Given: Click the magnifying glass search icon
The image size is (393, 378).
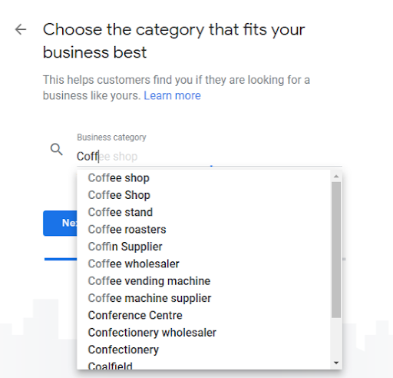Looking at the screenshot, I should pyautogui.click(x=57, y=149).
